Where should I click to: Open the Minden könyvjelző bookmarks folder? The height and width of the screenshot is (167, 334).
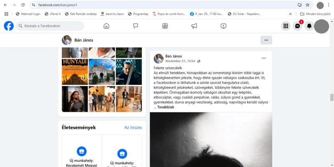pos(315,14)
